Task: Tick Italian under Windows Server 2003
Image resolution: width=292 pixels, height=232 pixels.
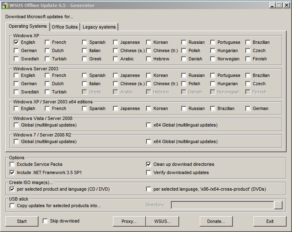Action: coord(84,84)
